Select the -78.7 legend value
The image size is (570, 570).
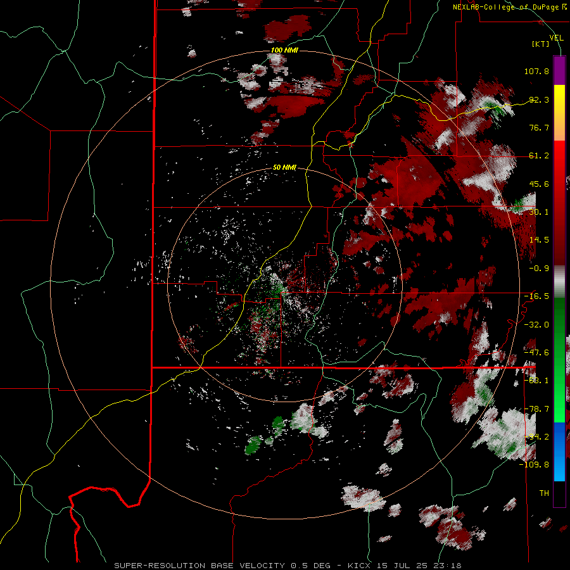[x=536, y=409]
